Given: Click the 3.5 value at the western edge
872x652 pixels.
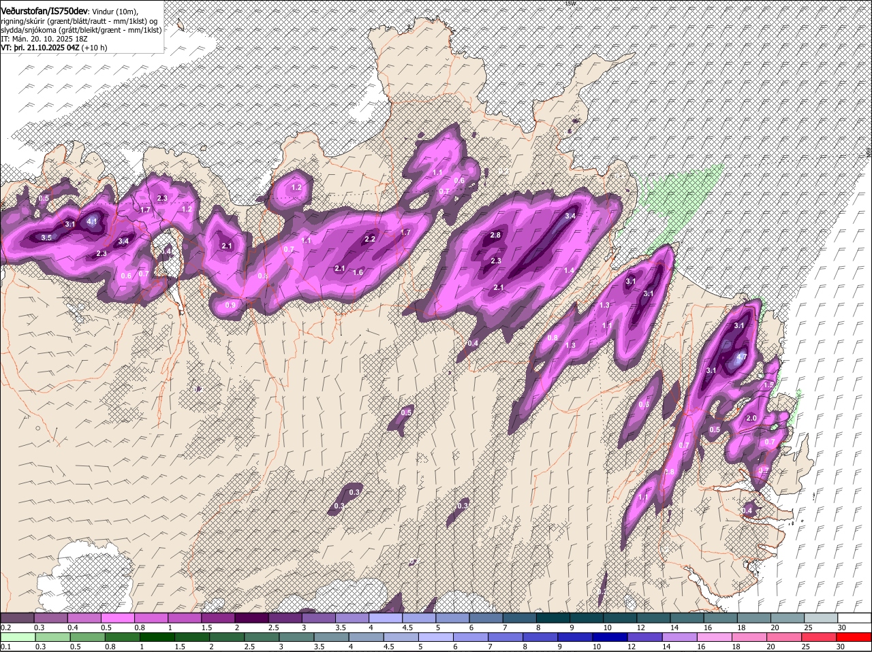Looking at the screenshot, I should pyautogui.click(x=46, y=238).
